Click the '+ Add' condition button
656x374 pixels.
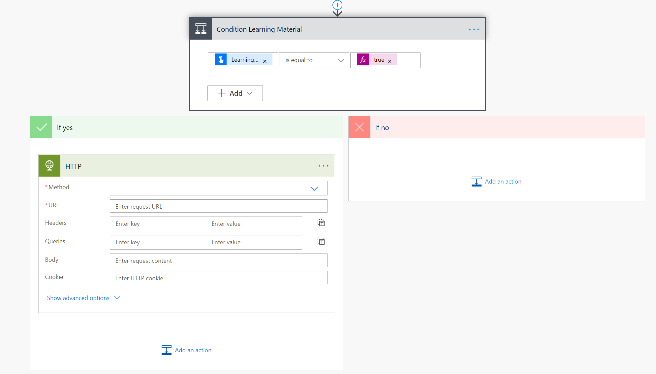pos(235,93)
